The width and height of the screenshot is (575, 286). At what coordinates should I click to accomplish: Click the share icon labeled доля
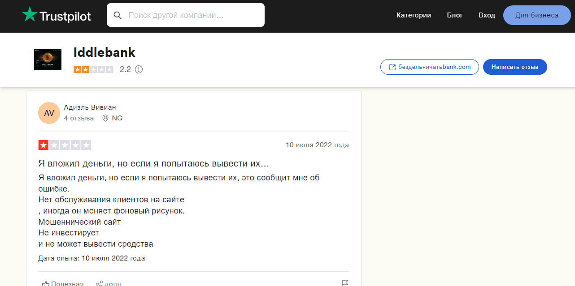pyautogui.click(x=99, y=283)
